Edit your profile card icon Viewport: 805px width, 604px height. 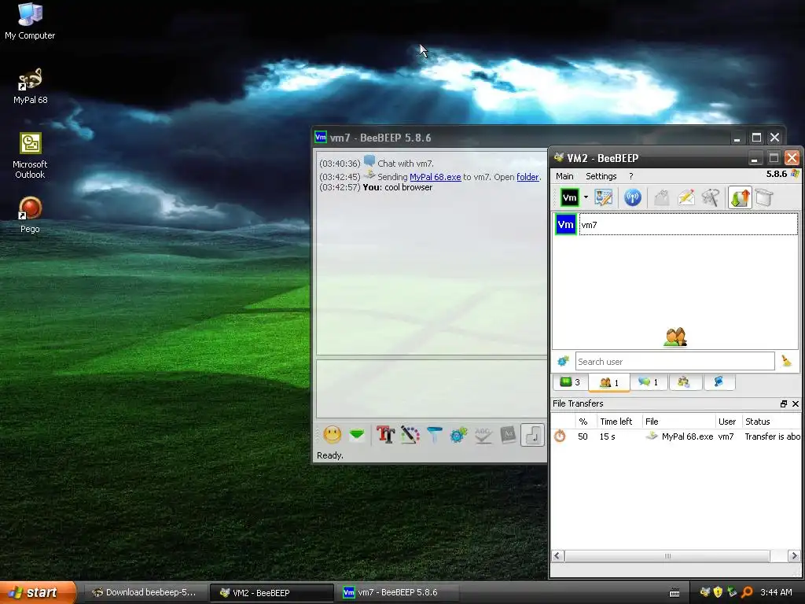point(603,197)
